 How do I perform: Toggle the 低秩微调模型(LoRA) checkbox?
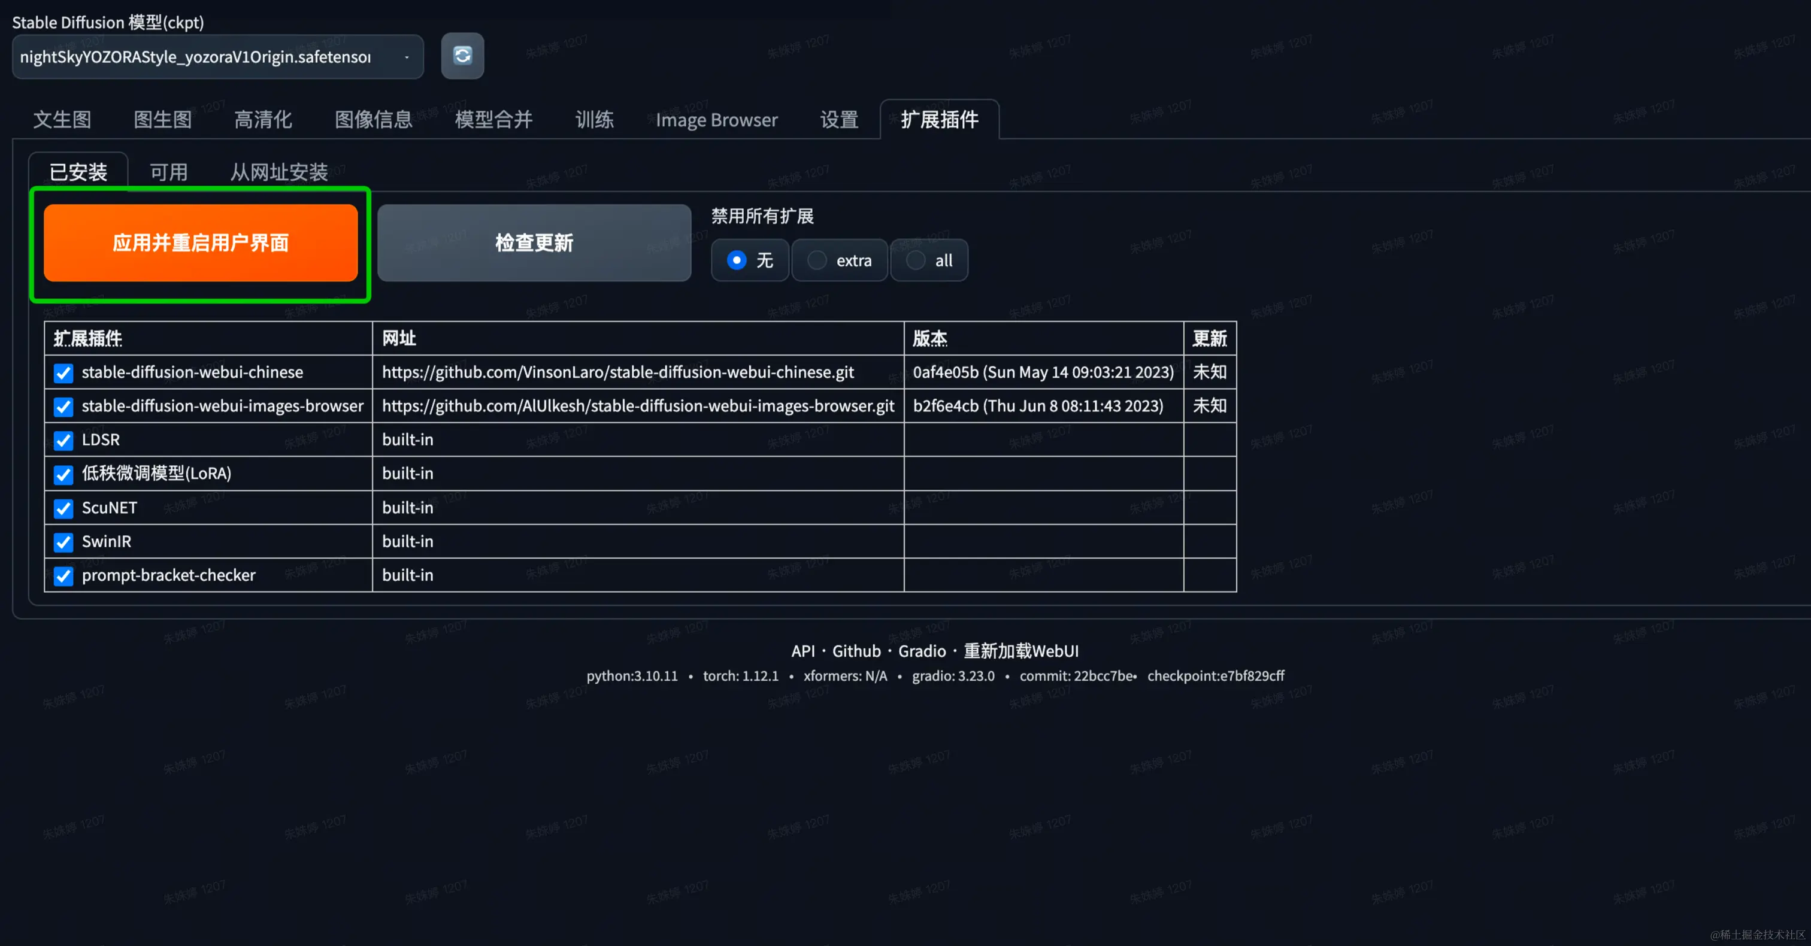click(63, 474)
